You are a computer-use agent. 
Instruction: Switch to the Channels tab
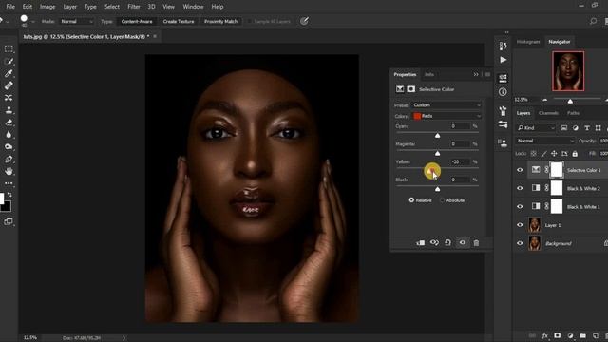coord(548,113)
